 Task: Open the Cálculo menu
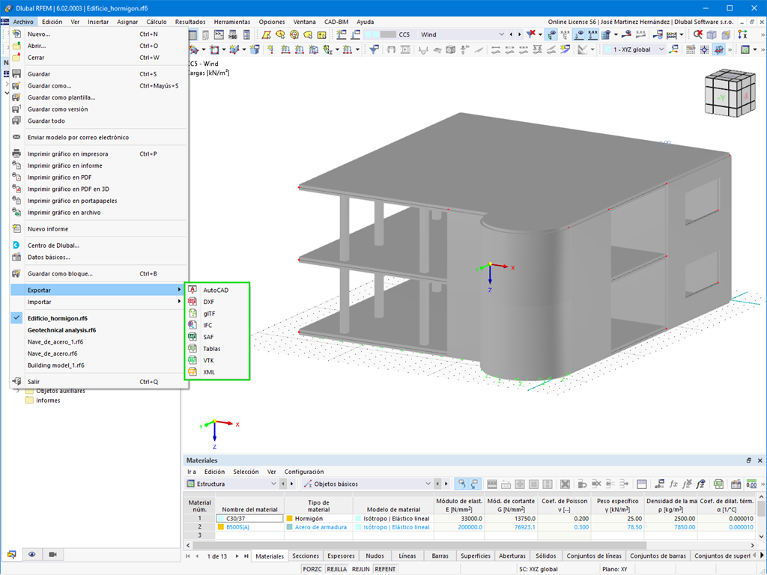[x=157, y=22]
